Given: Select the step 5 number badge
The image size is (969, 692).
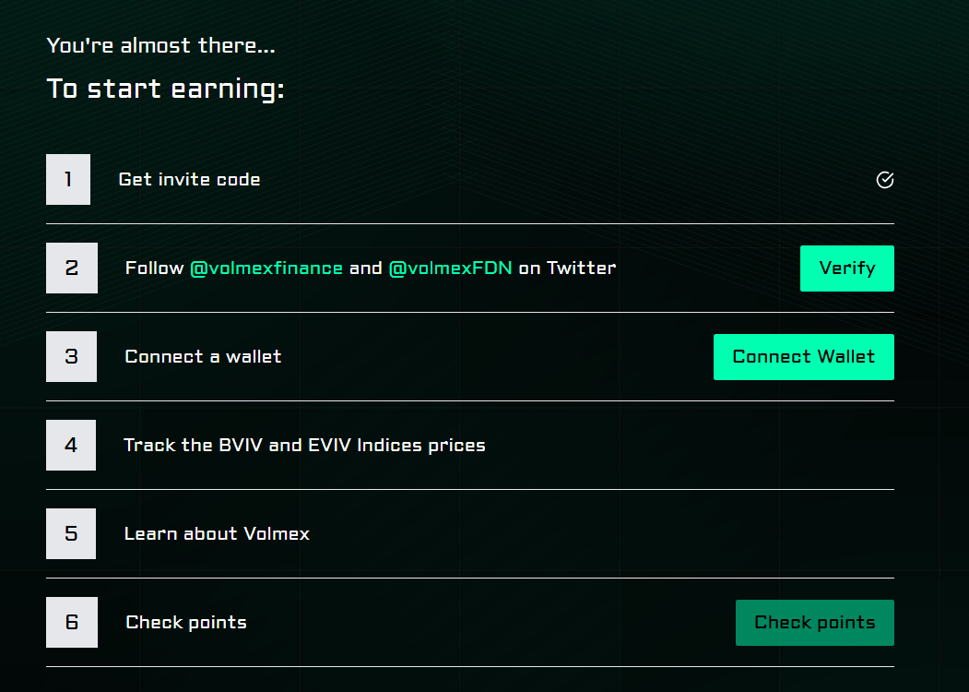Looking at the screenshot, I should coord(71,533).
